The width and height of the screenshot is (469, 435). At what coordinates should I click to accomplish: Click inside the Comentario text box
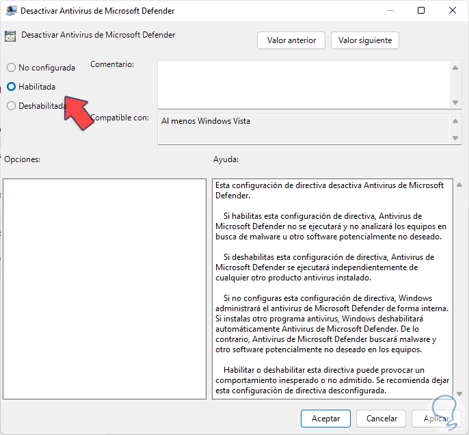pos(304,85)
